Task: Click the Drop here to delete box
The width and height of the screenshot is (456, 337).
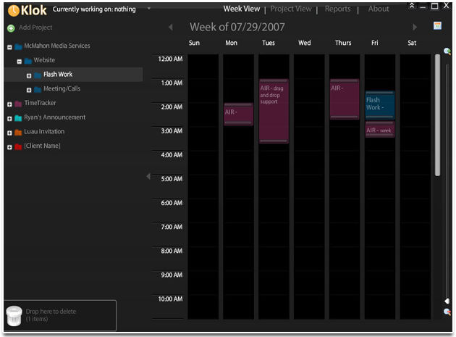Action: tap(59, 315)
